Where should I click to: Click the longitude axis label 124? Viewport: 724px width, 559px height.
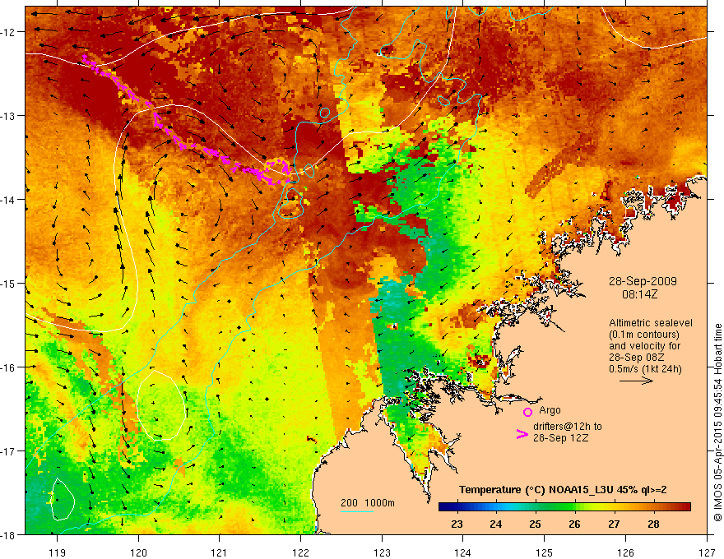(x=462, y=552)
